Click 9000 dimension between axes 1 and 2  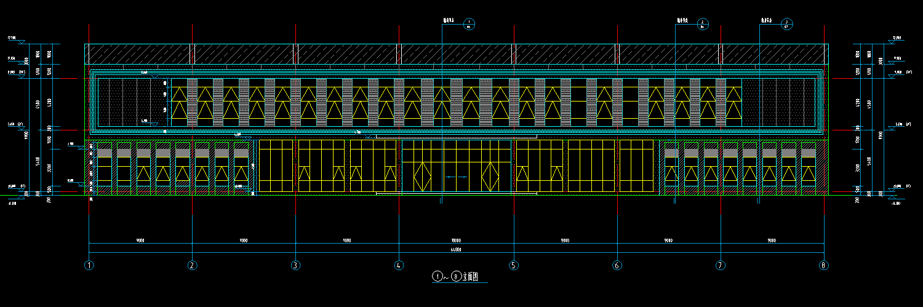pyautogui.click(x=140, y=241)
